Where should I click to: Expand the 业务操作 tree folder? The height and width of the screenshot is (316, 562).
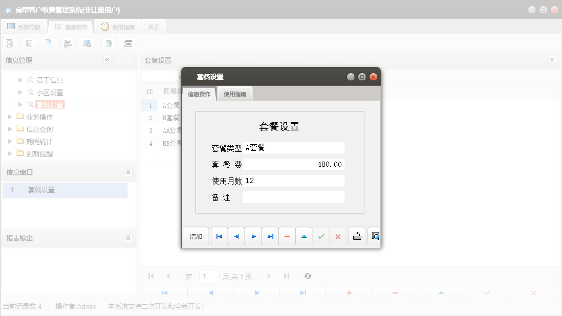9,117
